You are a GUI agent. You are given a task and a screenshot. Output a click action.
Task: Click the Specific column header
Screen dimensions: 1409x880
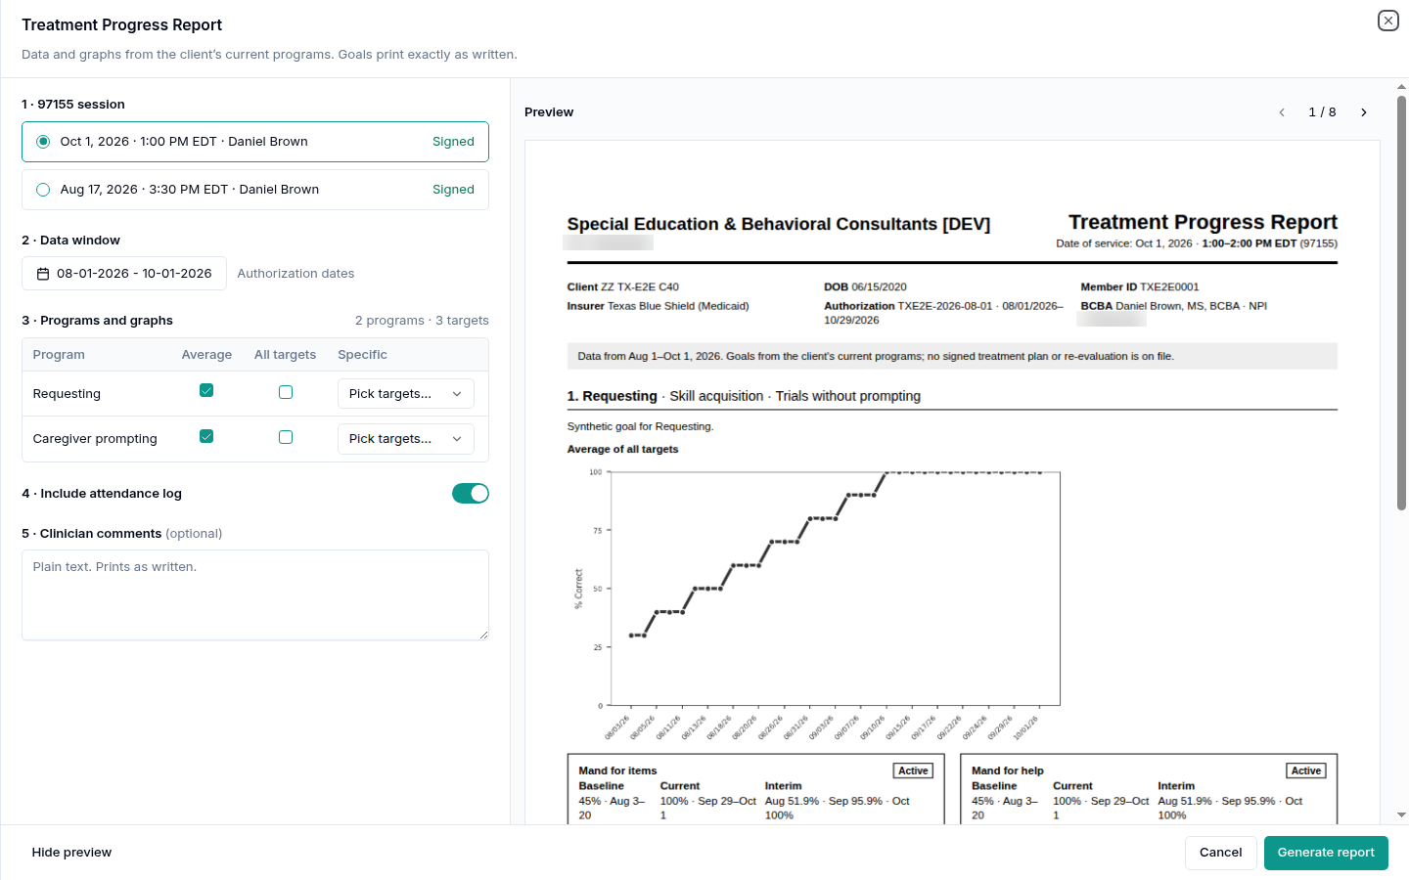[362, 355]
